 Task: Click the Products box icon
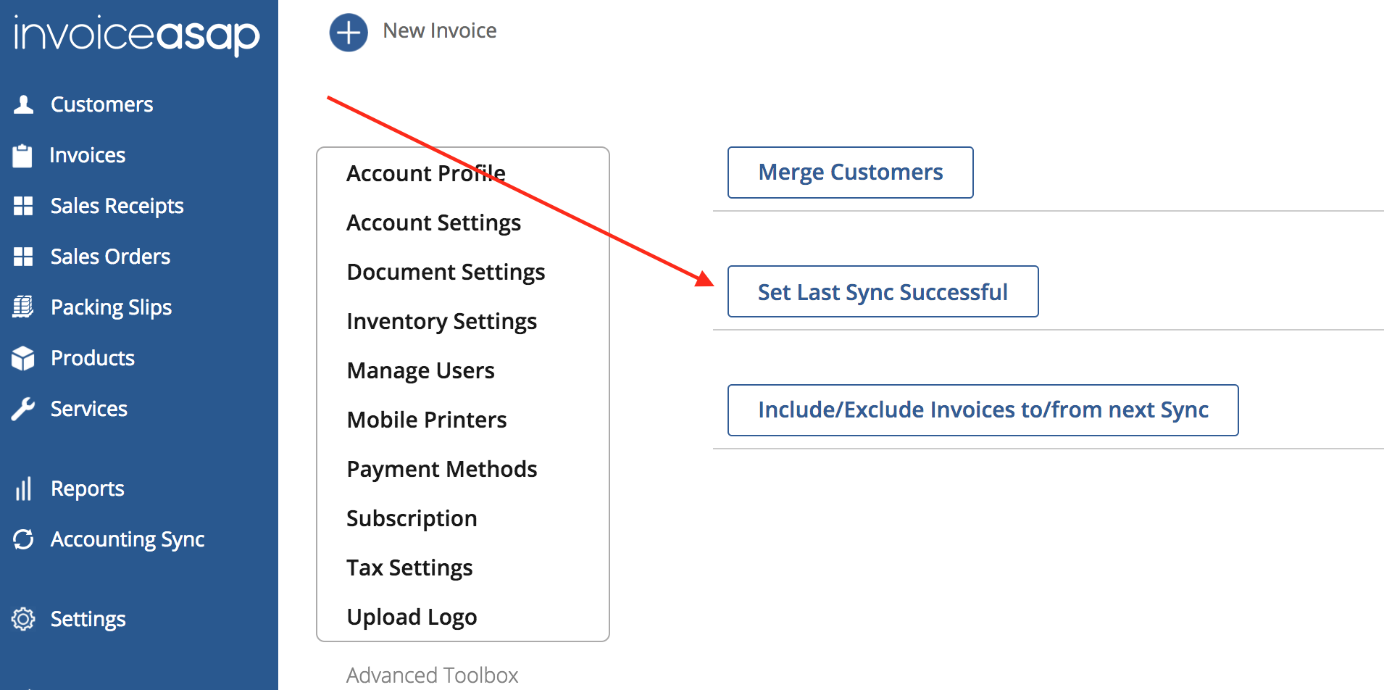pyautogui.click(x=23, y=358)
